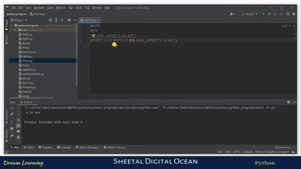Screen dimensions: 301x169
Task: Open the Refactor menu
Action: pos(61,8)
